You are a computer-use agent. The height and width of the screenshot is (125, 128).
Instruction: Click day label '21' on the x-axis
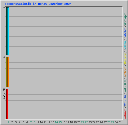coord(82,122)
